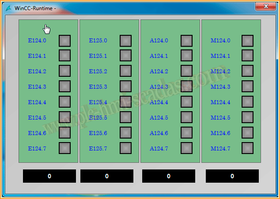Toggle the E124.7 indicator box
The width and height of the screenshot is (280, 199).
point(65,148)
